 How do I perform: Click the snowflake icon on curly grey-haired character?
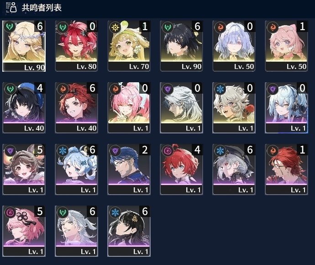click(220, 89)
